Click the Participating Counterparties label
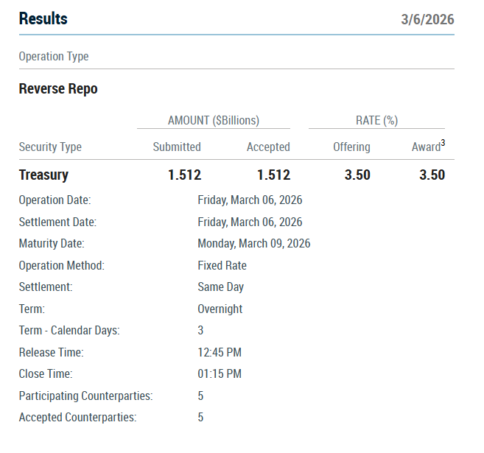484x453 pixels. pos(85,396)
